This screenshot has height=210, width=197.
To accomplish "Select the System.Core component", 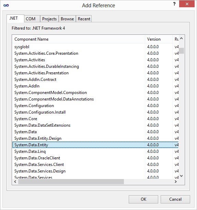I will click(x=95, y=119).
